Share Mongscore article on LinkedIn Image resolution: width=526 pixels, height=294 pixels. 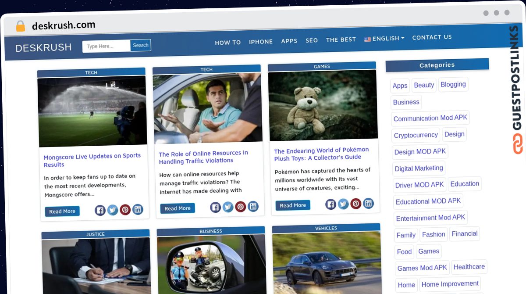[x=138, y=209]
